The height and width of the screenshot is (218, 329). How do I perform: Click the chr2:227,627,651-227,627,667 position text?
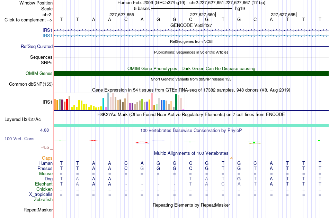227,3
